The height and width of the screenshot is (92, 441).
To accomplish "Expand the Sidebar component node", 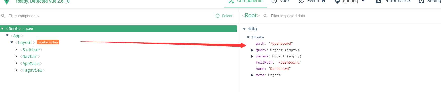I will pyautogui.click(x=16, y=50).
